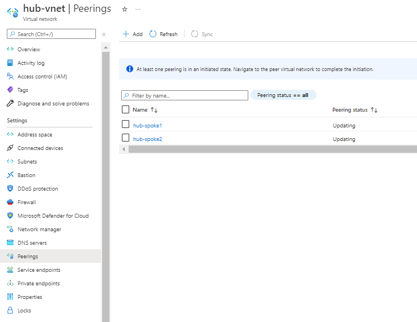417x322 pixels.
Task: Click the horizontal scrollbar under the table
Action: tap(271, 149)
